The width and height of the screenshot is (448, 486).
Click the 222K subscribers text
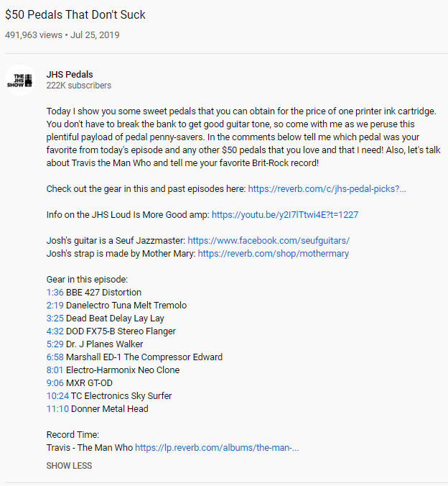79,86
